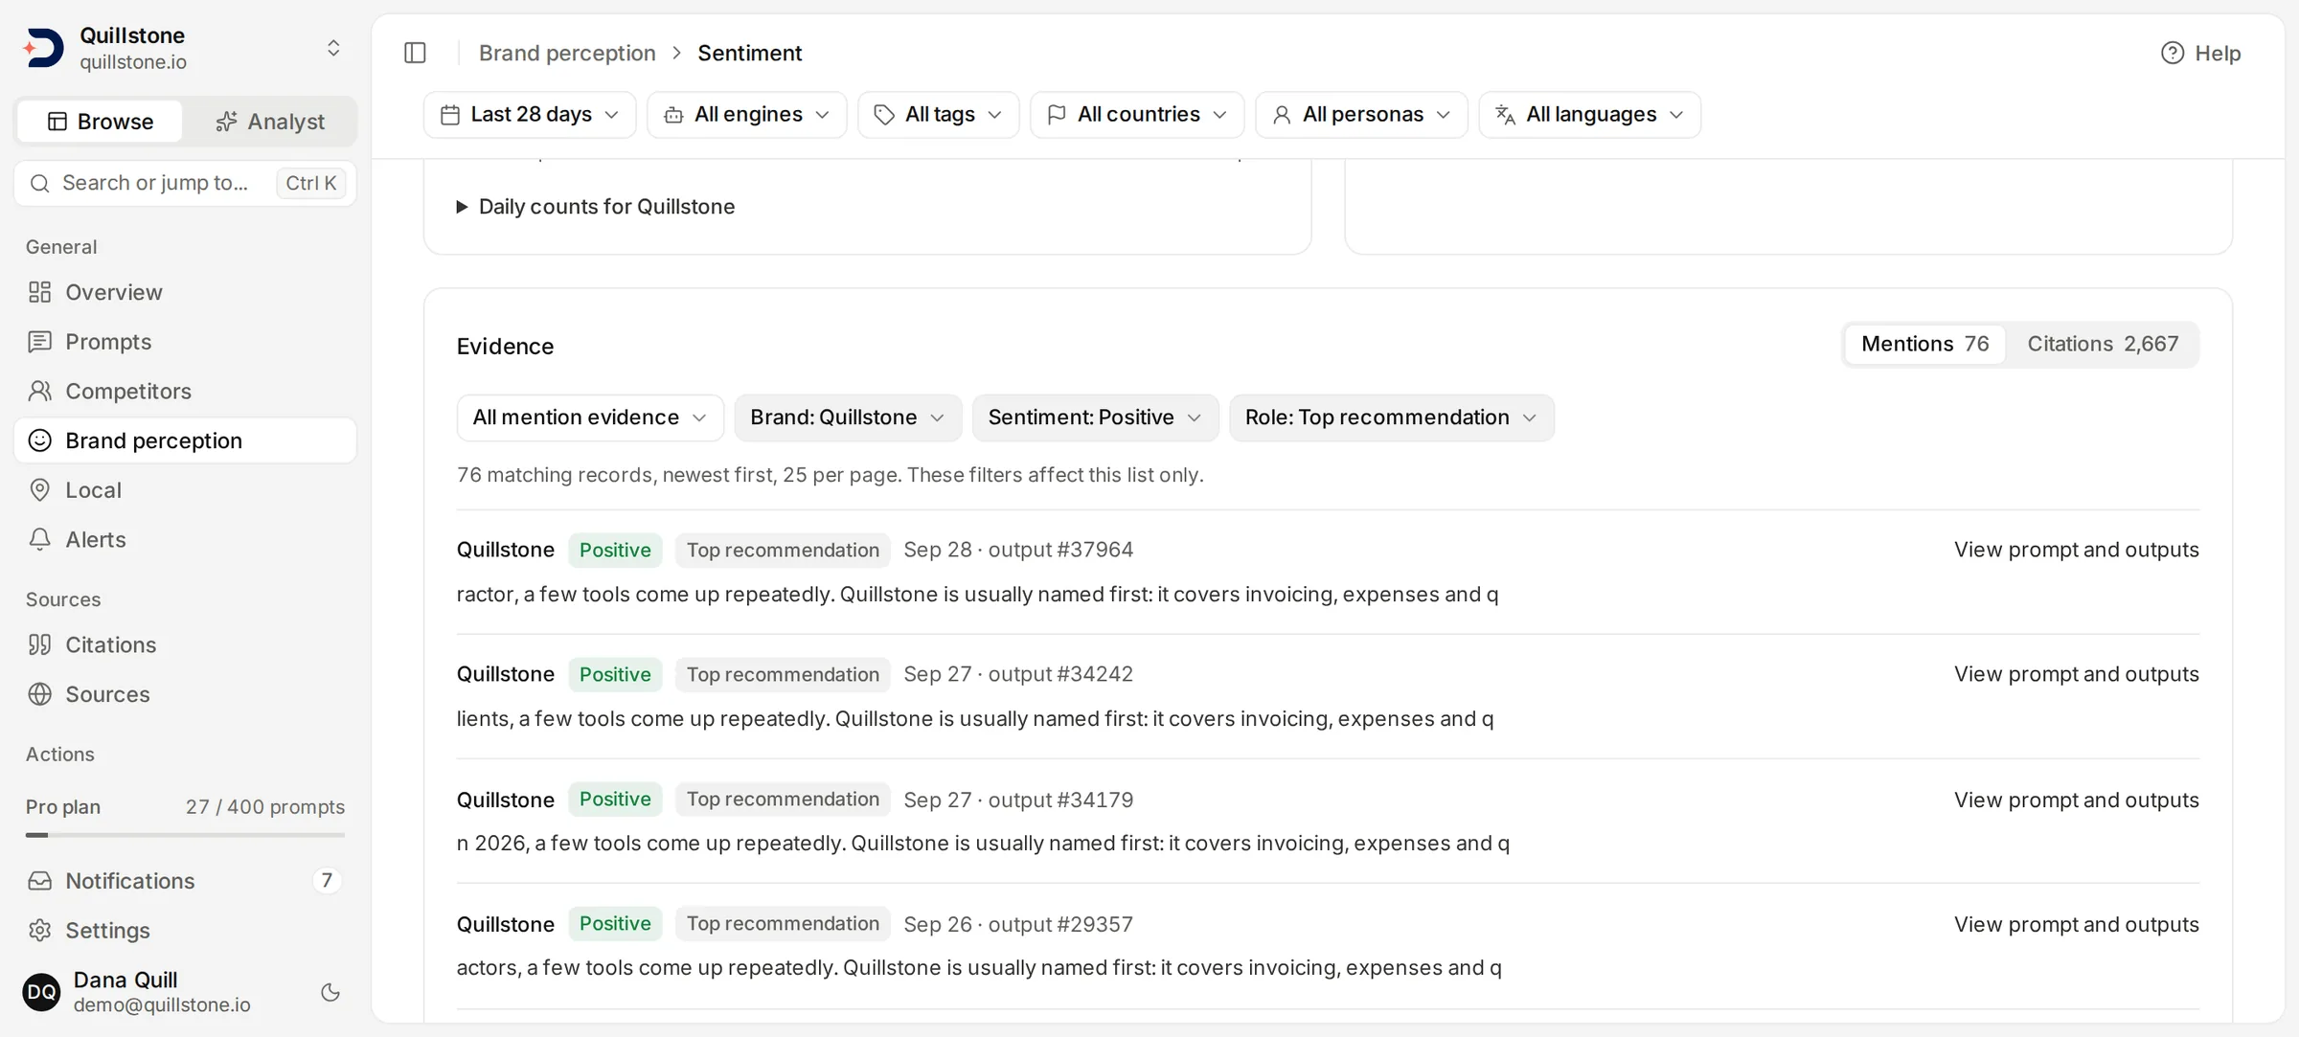
Task: Click the Help question mark icon
Action: tap(2172, 53)
